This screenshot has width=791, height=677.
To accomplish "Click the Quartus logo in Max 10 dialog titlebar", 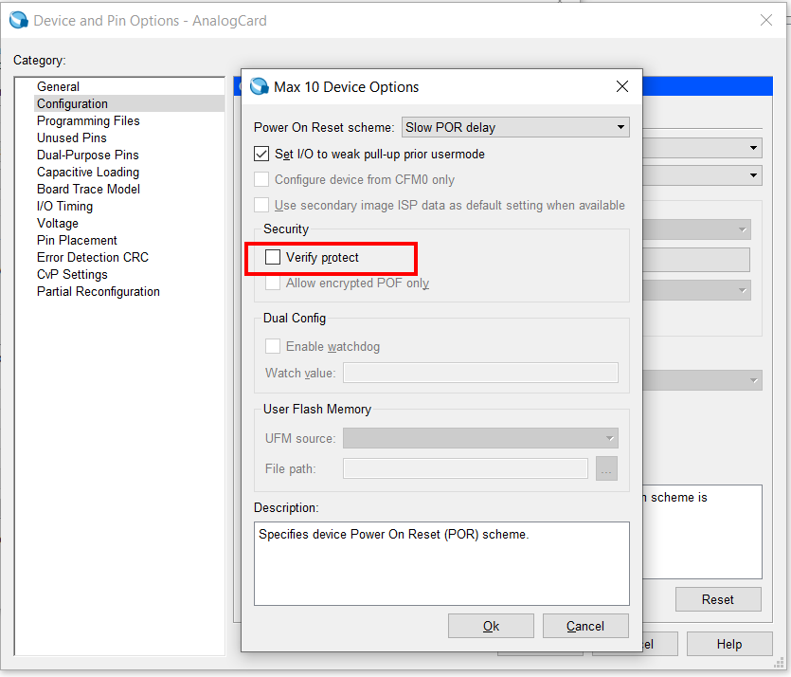I will tap(259, 86).
